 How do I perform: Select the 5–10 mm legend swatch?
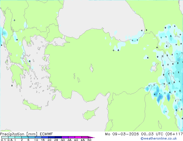point(31,137)
